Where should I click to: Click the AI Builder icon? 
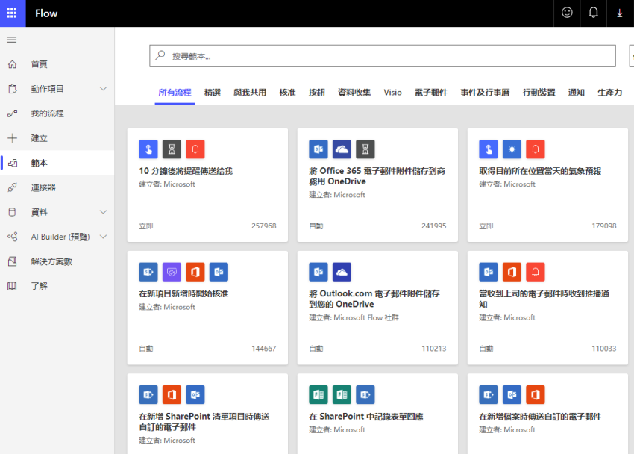(x=13, y=237)
